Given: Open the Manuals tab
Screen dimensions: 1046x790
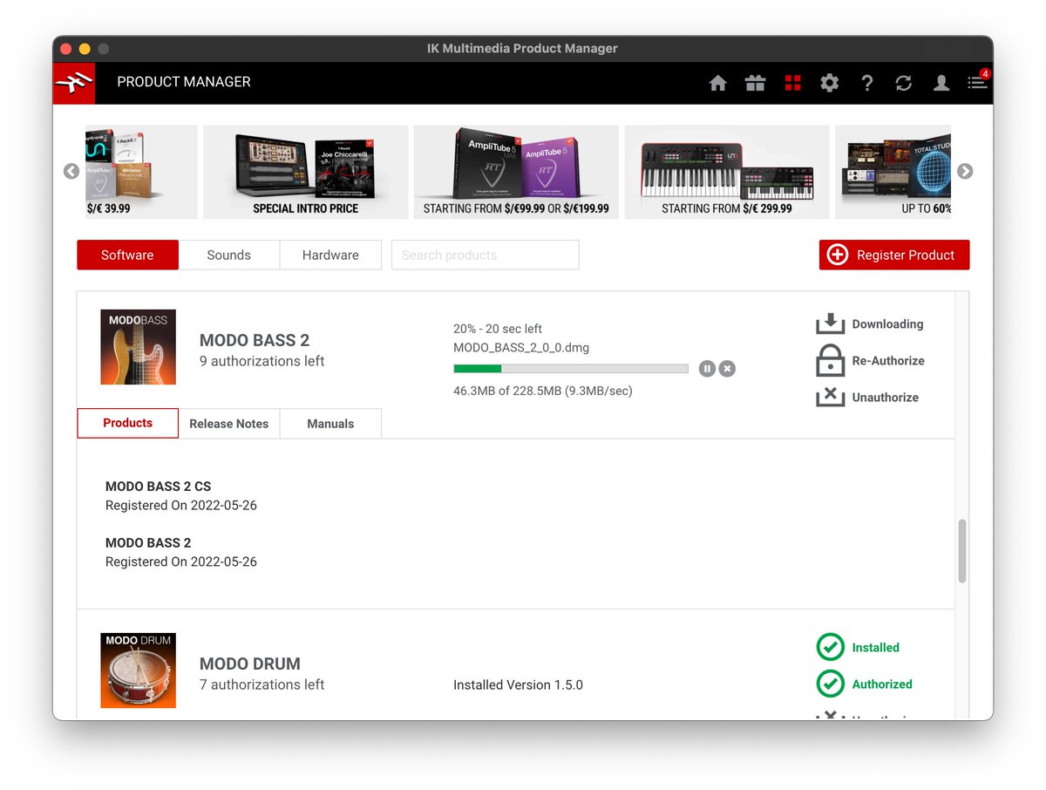Looking at the screenshot, I should [330, 424].
